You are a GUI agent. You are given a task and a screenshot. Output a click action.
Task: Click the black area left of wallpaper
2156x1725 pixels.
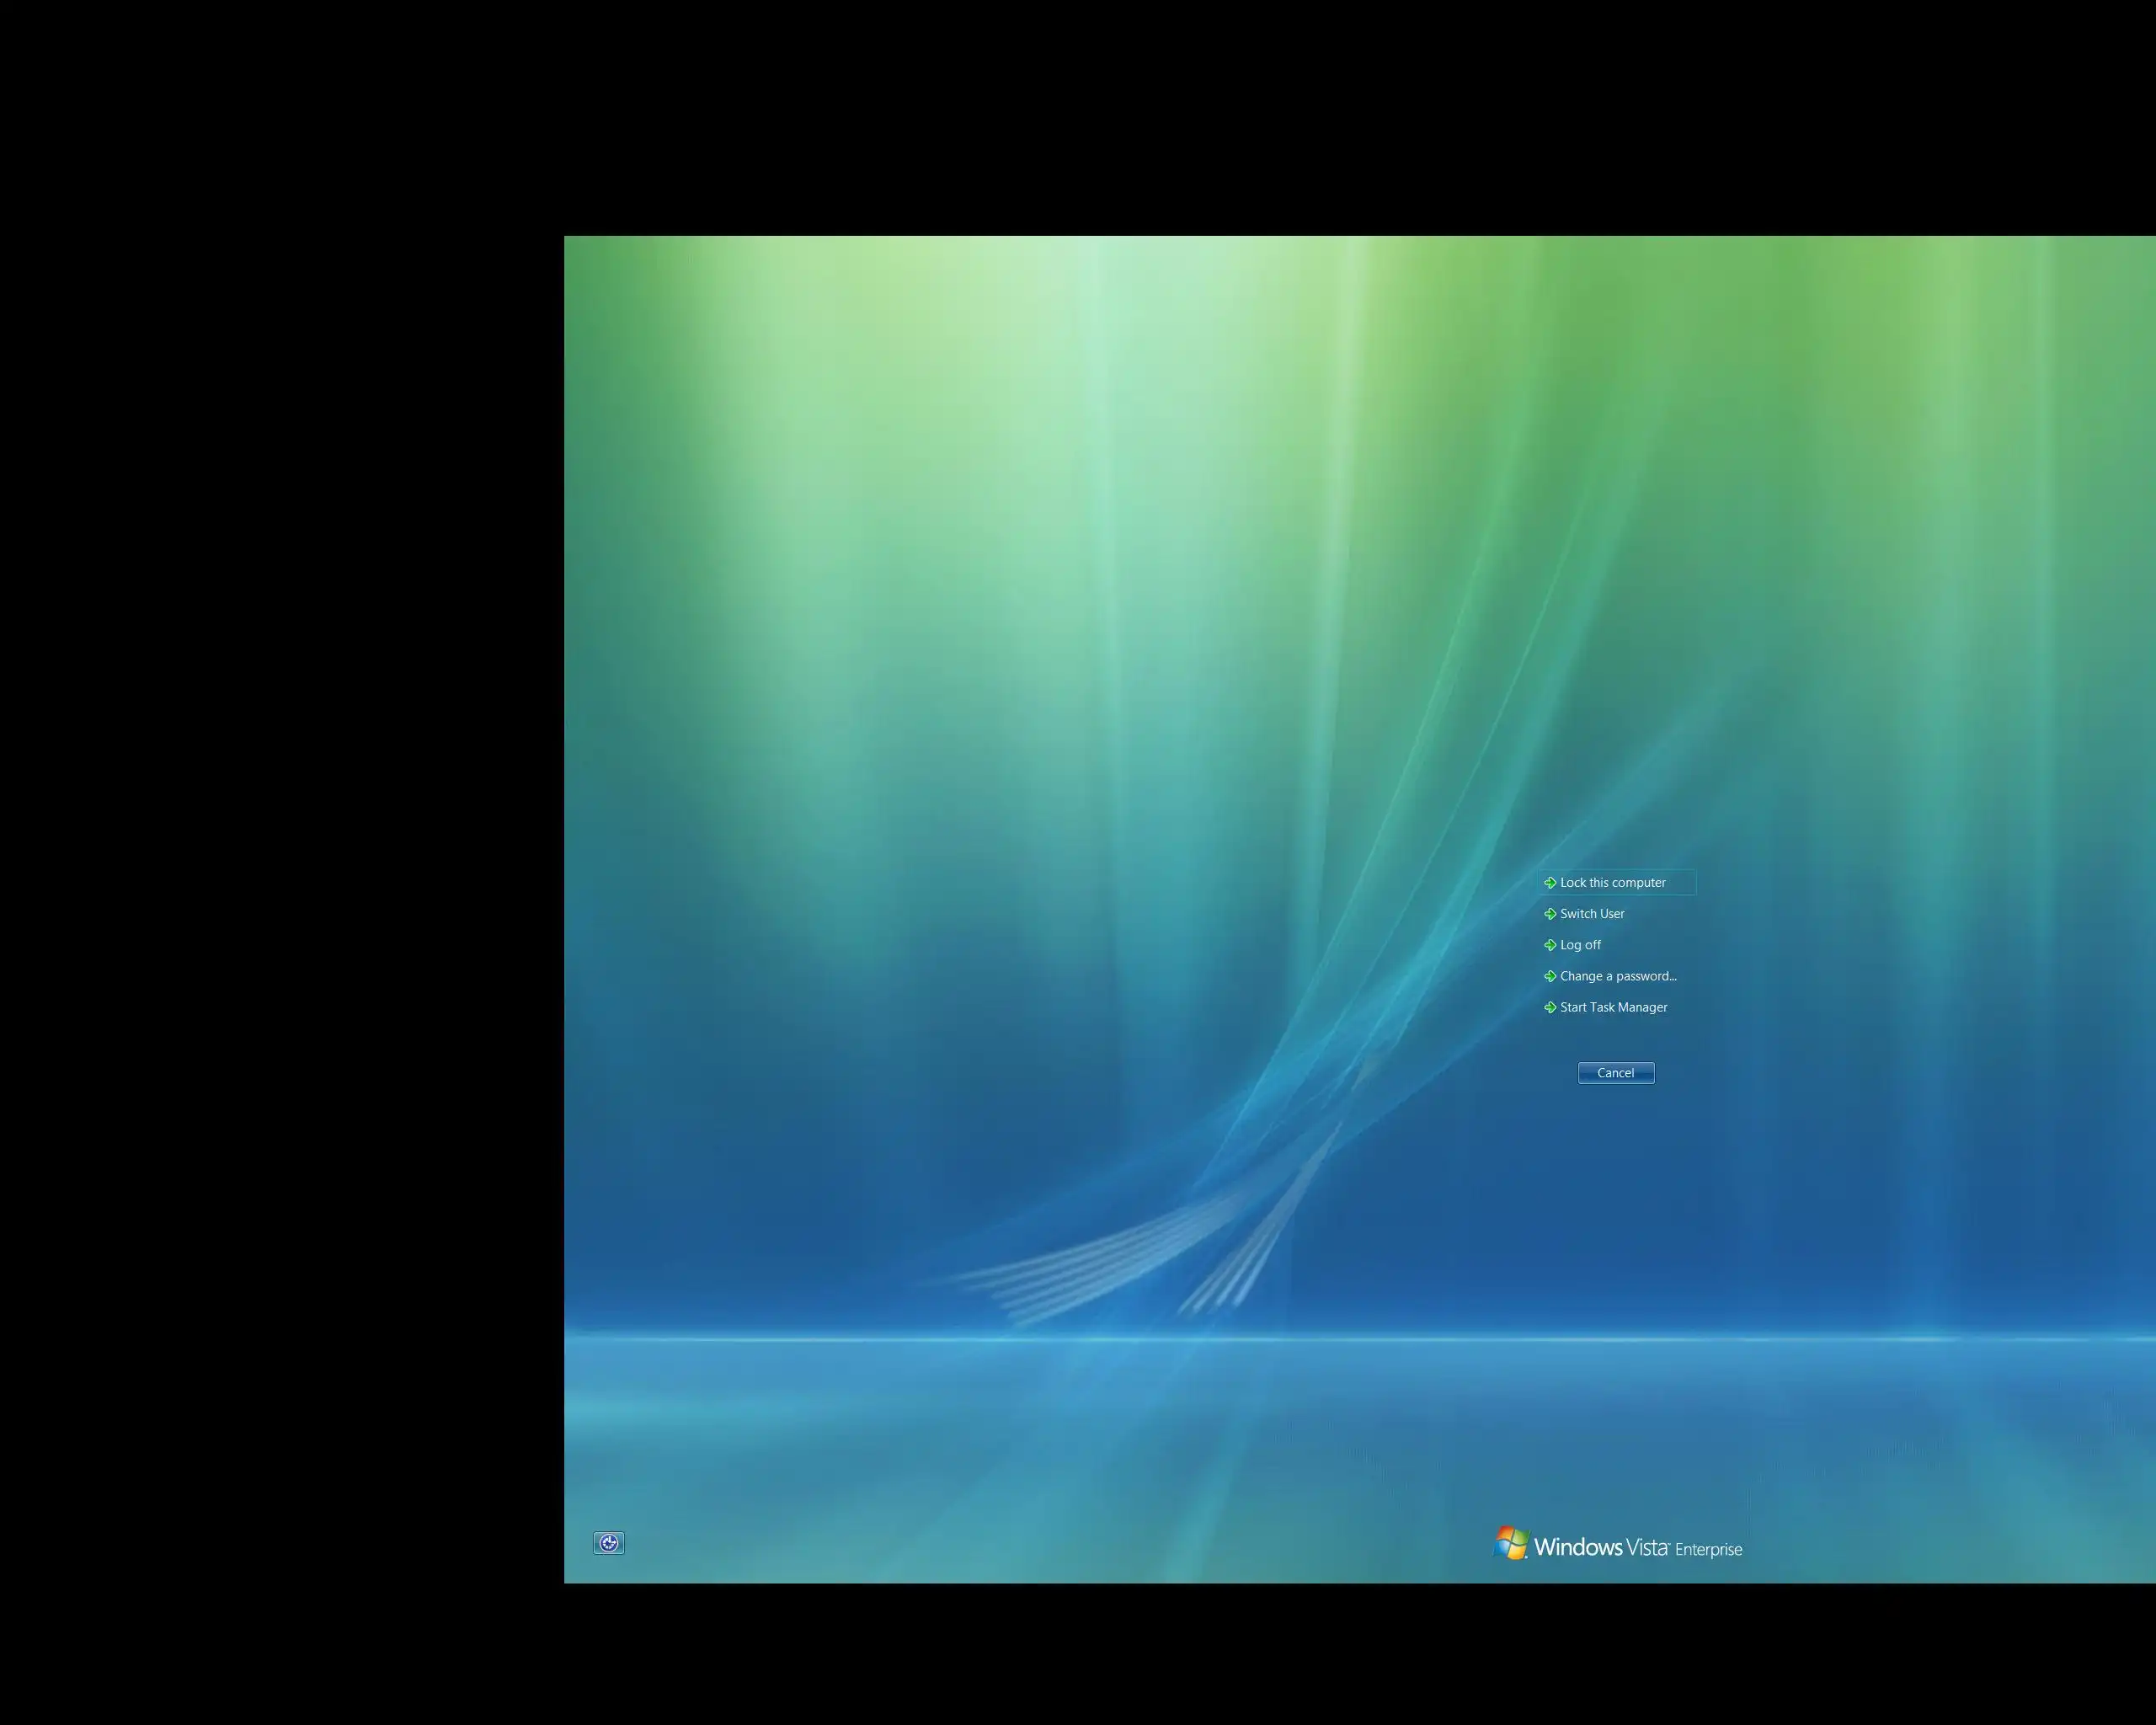click(280, 900)
